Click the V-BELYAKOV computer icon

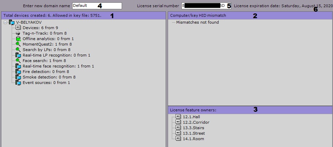click(12, 22)
